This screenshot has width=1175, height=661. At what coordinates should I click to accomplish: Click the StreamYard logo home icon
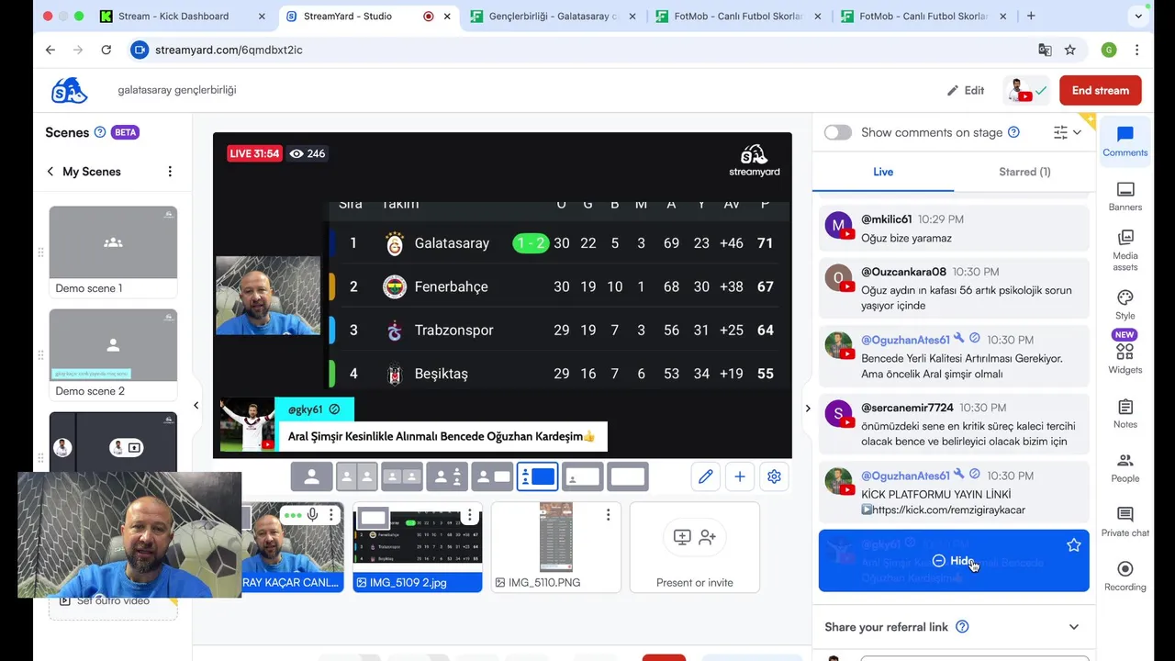pos(70,90)
